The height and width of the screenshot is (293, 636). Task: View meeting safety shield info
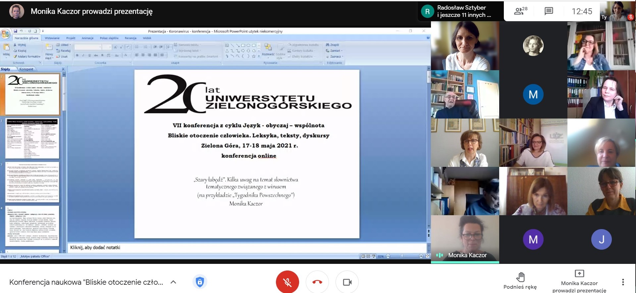[x=199, y=282]
